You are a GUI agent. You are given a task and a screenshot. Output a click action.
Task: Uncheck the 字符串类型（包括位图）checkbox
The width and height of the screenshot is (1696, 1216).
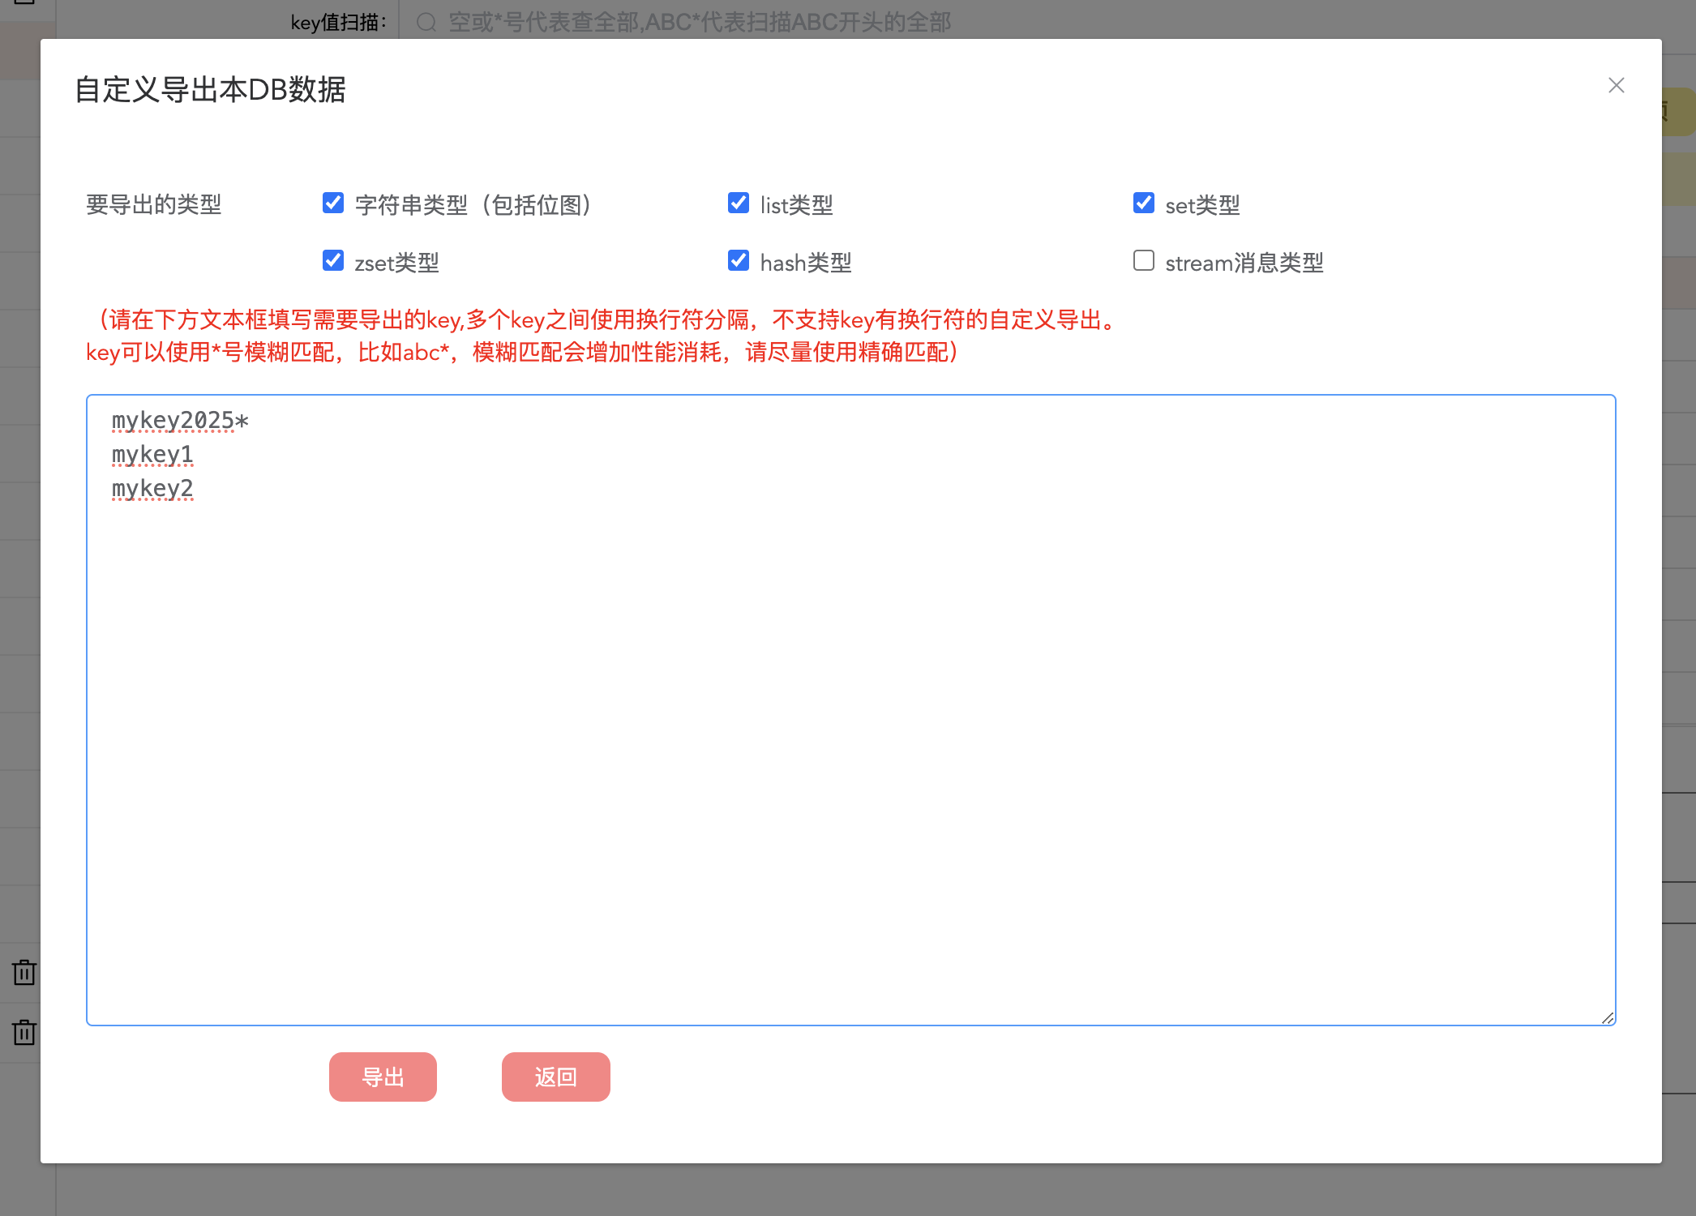[333, 203]
